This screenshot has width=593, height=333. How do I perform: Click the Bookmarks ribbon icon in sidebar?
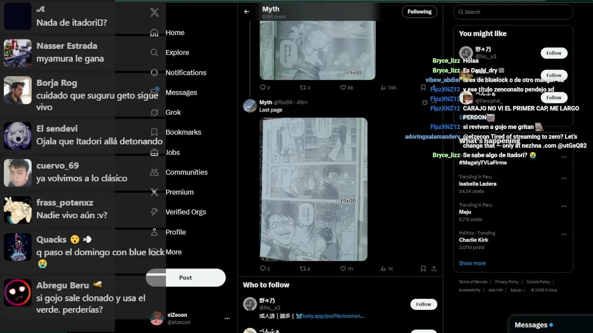pos(155,132)
